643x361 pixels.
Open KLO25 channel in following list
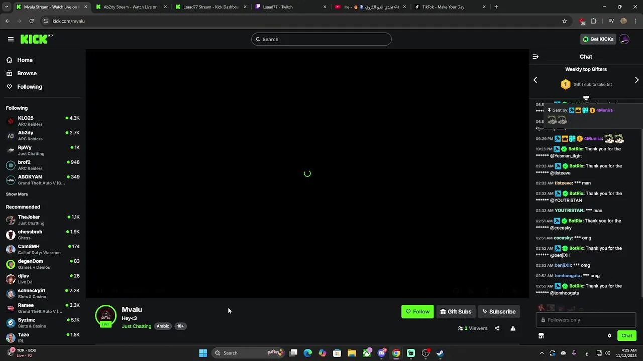43,121
